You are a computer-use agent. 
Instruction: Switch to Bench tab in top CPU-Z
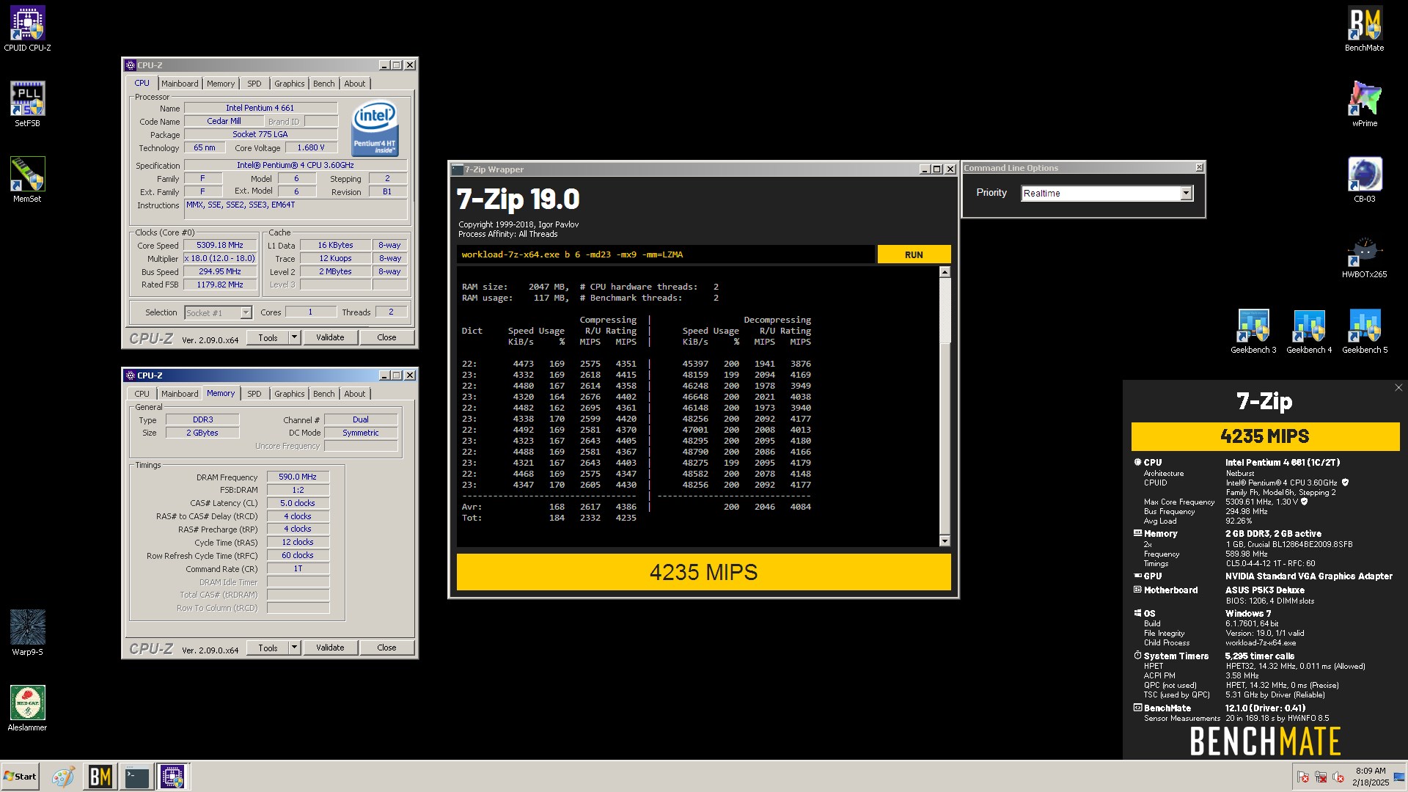324,84
